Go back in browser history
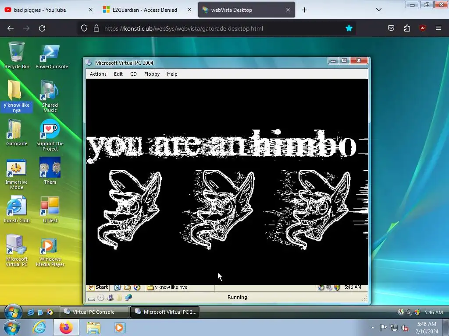This screenshot has width=449, height=336. (x=11, y=28)
